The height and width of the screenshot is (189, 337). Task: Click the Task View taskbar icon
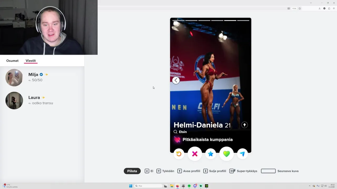tap(166, 186)
